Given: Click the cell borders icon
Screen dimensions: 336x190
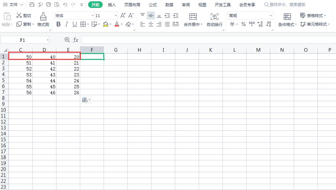Looking at the screenshot, I should tap(83, 24).
